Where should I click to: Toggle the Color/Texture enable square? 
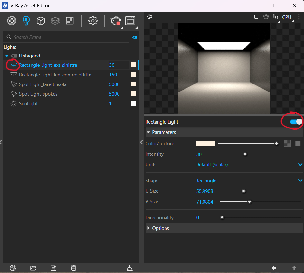click(298, 144)
